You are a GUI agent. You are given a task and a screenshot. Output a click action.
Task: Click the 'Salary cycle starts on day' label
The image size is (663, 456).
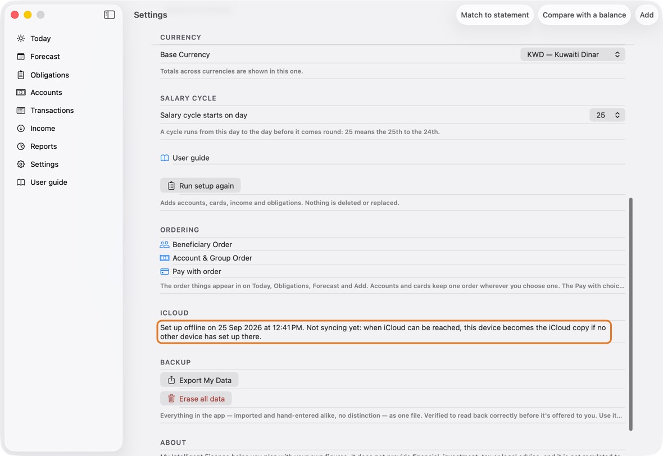coord(203,115)
